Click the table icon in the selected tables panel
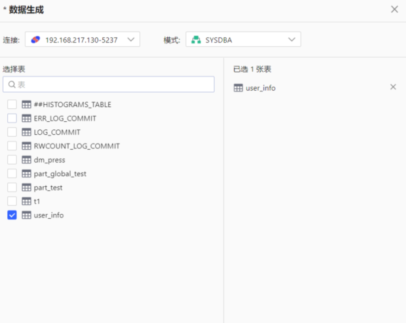 click(x=238, y=88)
